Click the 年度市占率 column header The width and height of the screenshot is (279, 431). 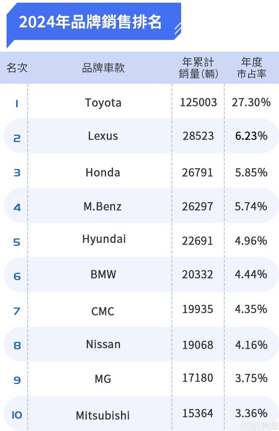(x=251, y=68)
